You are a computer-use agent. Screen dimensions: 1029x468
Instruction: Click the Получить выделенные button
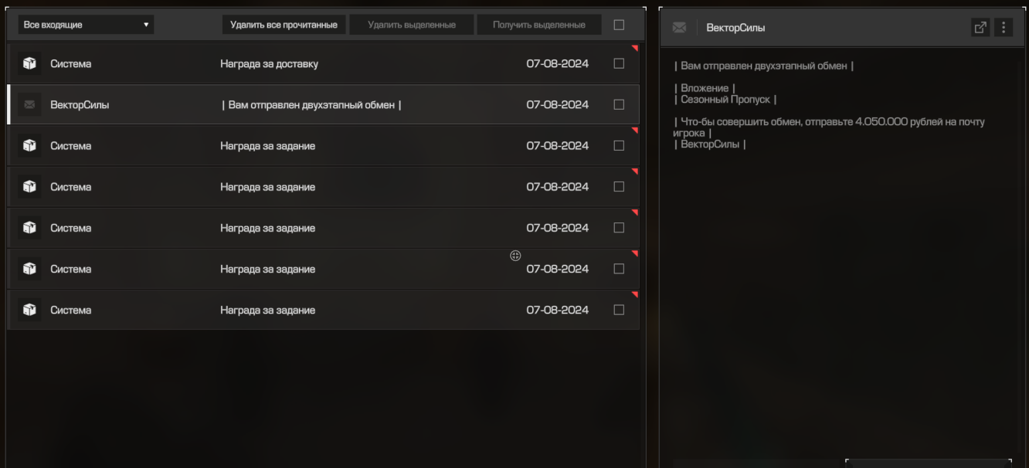point(538,25)
